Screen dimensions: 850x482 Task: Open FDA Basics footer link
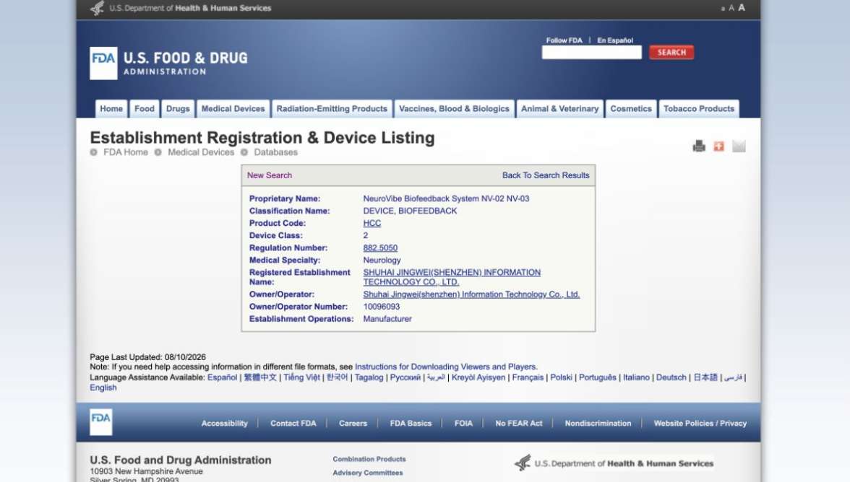pos(411,424)
